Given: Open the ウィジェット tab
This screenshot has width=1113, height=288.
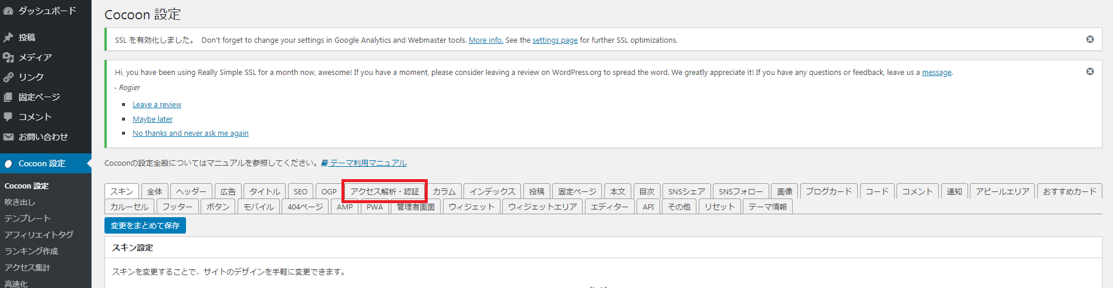Looking at the screenshot, I should [471, 207].
